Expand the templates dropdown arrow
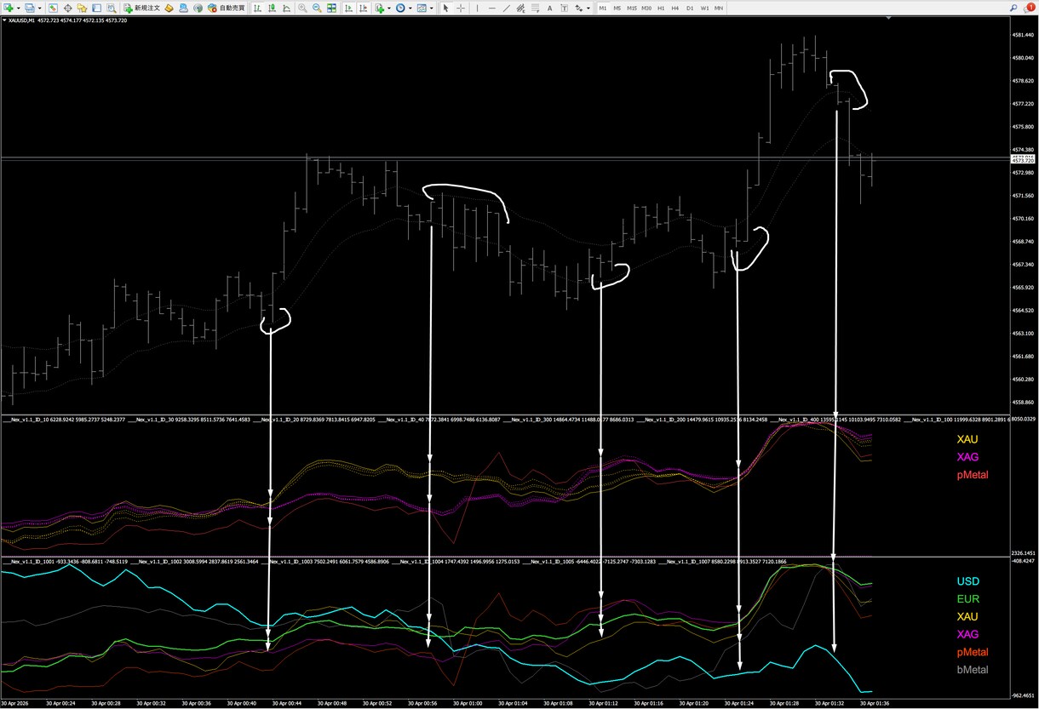1039x709 pixels. 432,8
